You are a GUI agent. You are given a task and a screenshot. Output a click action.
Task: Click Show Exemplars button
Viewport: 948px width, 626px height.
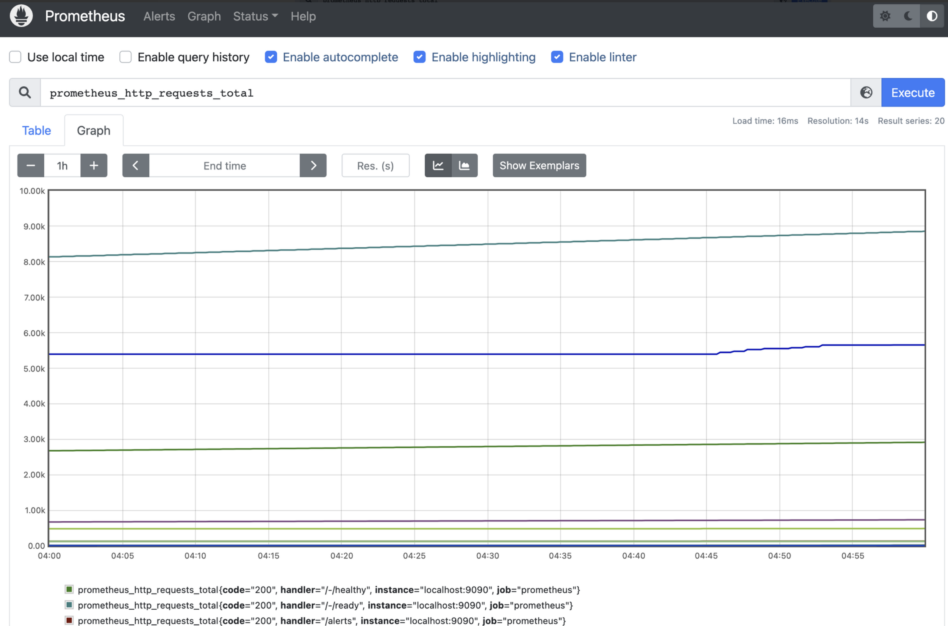click(539, 165)
